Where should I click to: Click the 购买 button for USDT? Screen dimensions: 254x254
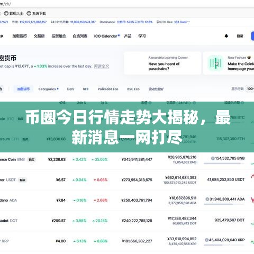pos(22,180)
